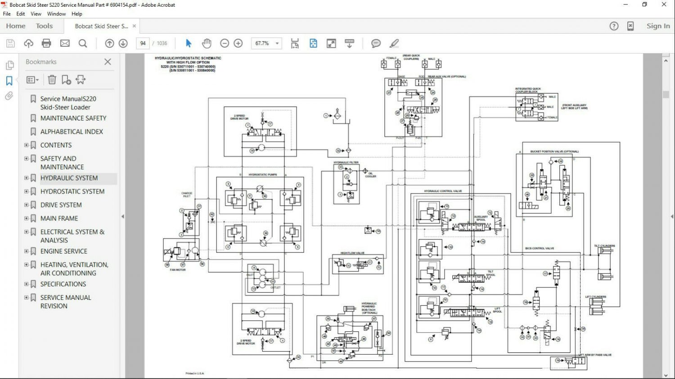
Task: Open HEATING, VENTILATION, AIR CONDITIONING bookmark
Action: click(x=74, y=269)
